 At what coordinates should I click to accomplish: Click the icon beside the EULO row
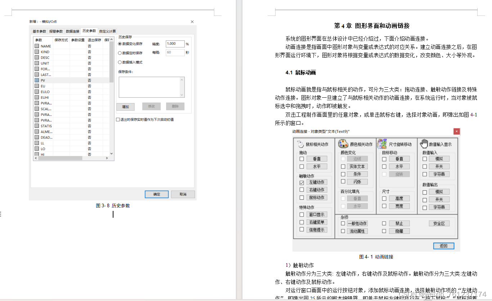click(x=37, y=92)
